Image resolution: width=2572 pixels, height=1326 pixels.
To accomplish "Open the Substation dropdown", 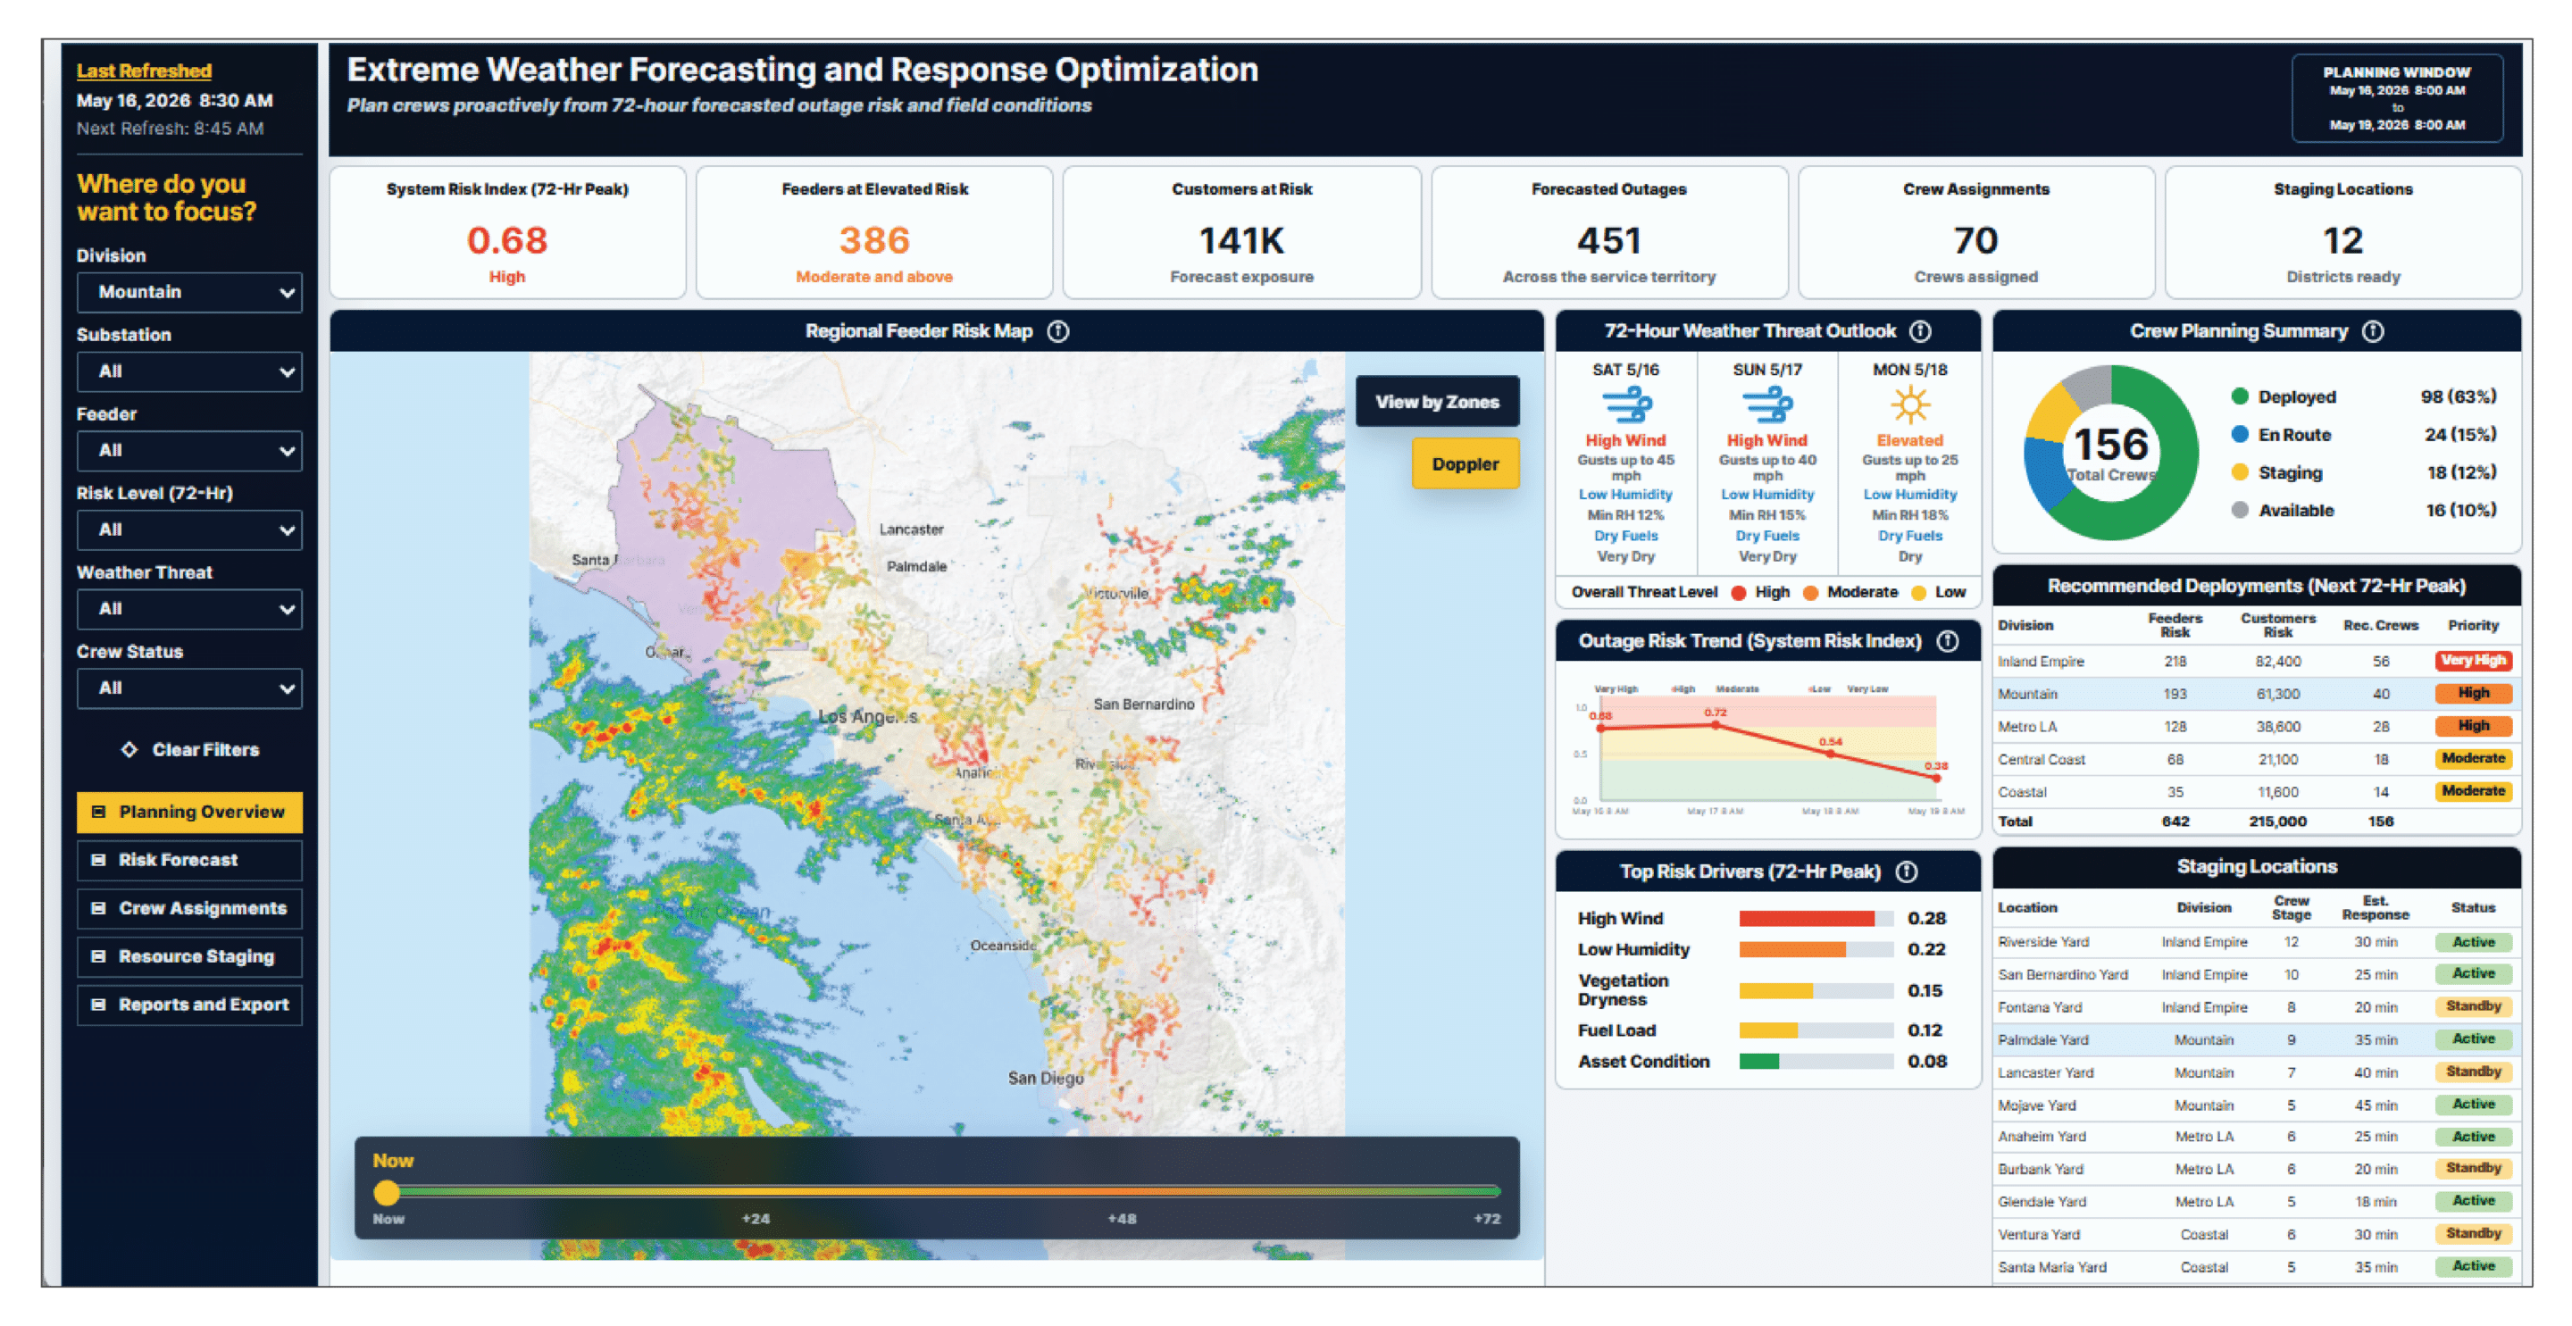I will pyautogui.click(x=189, y=371).
